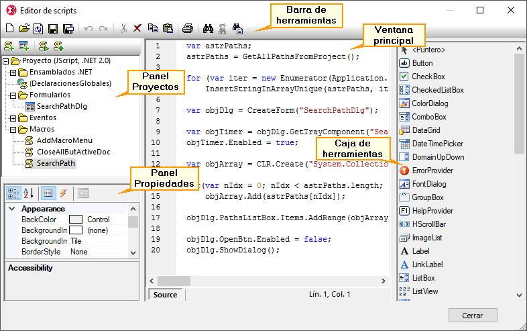
Task: Click the BackColor color swatch
Action: pyautogui.click(x=76, y=220)
